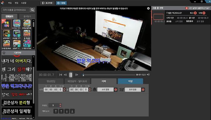211x120 pixels.
Task: Click the subtitle name search magnifier icon
Action: pos(32,10)
